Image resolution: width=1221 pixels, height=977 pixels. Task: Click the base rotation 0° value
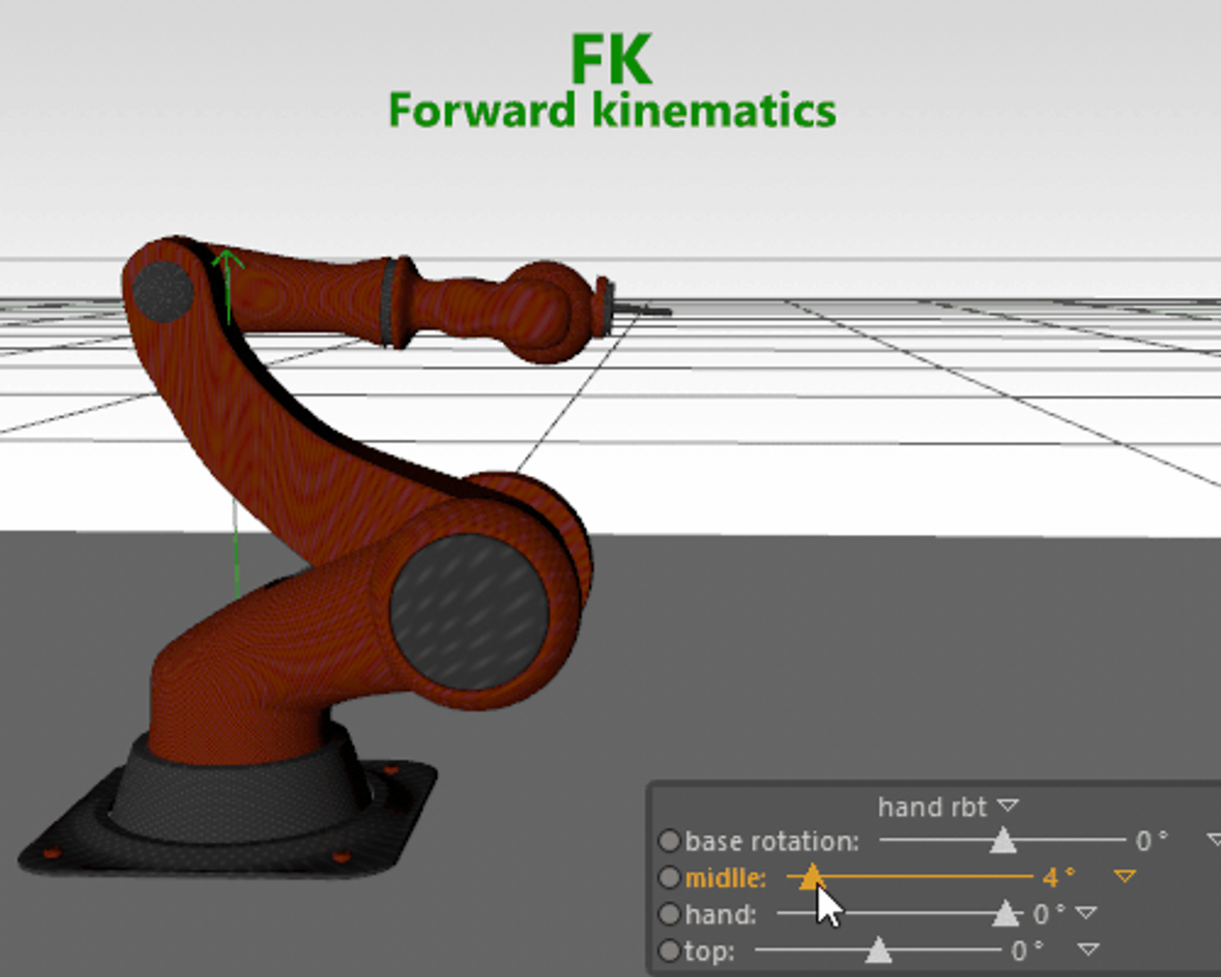pyautogui.click(x=1151, y=841)
